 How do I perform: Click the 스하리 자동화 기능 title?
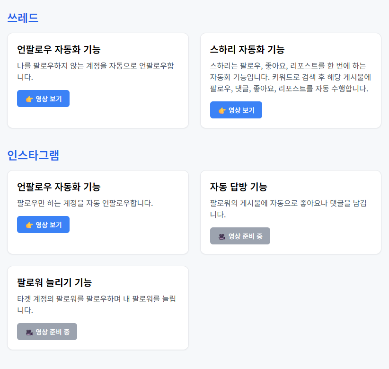[x=247, y=49]
